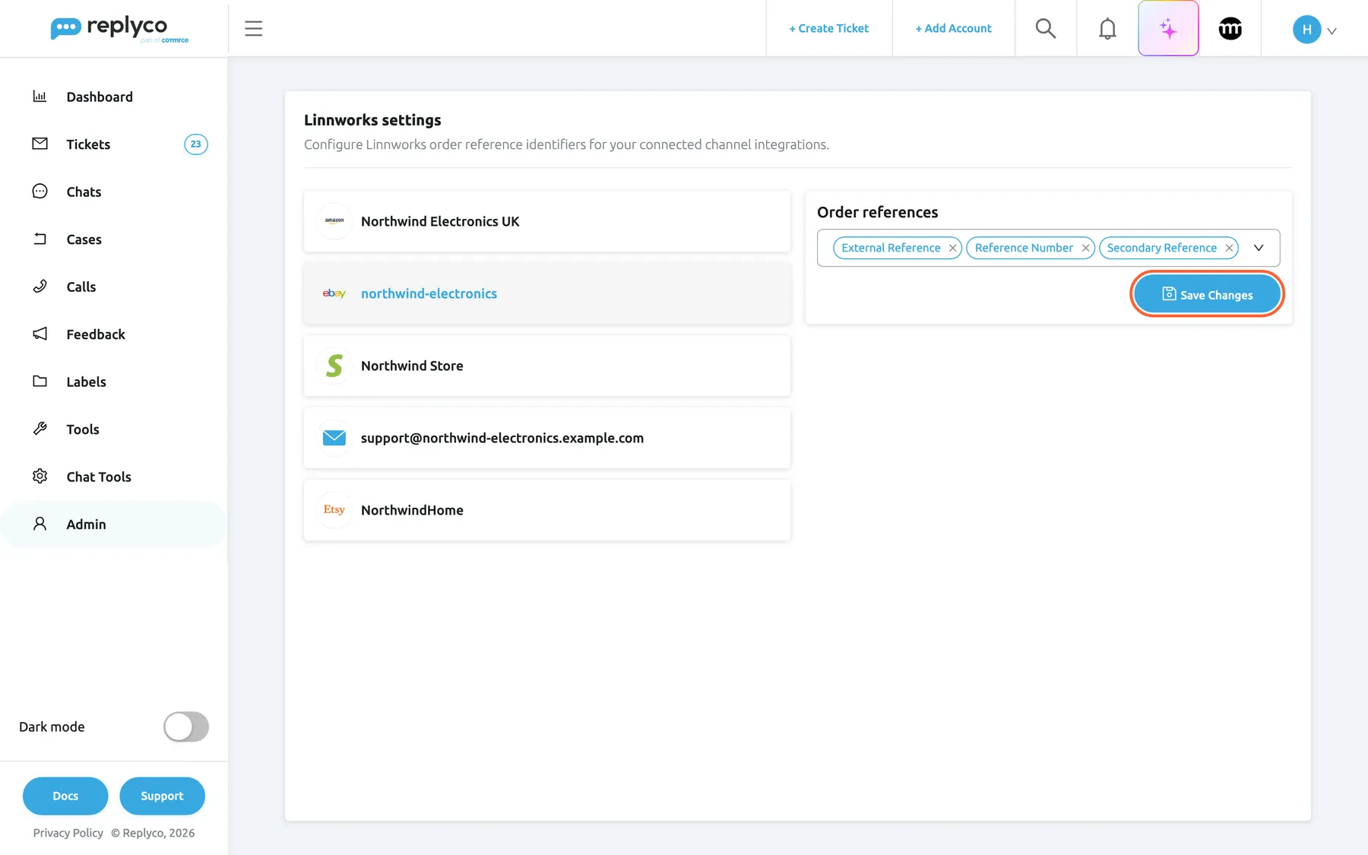
Task: Open the AI sparkle assistant
Action: point(1168,28)
